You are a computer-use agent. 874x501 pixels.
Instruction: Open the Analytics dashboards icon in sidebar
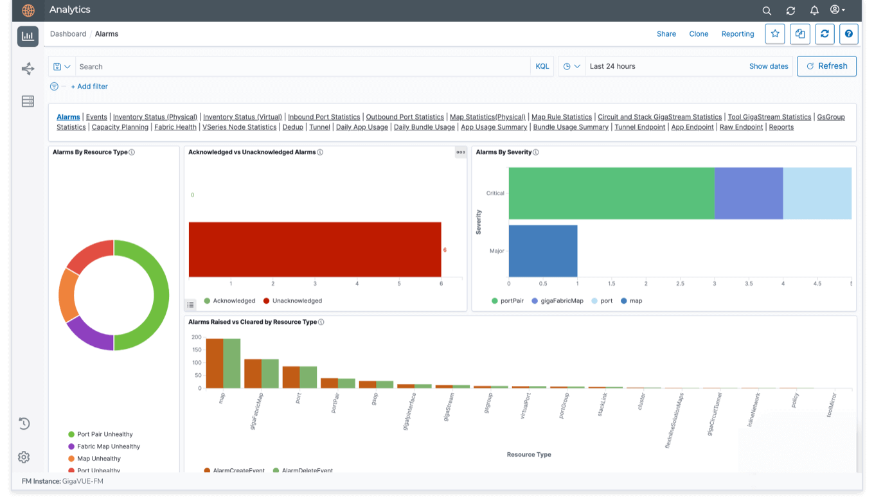[x=28, y=37]
